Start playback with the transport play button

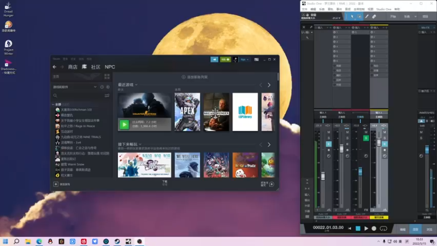point(366,229)
